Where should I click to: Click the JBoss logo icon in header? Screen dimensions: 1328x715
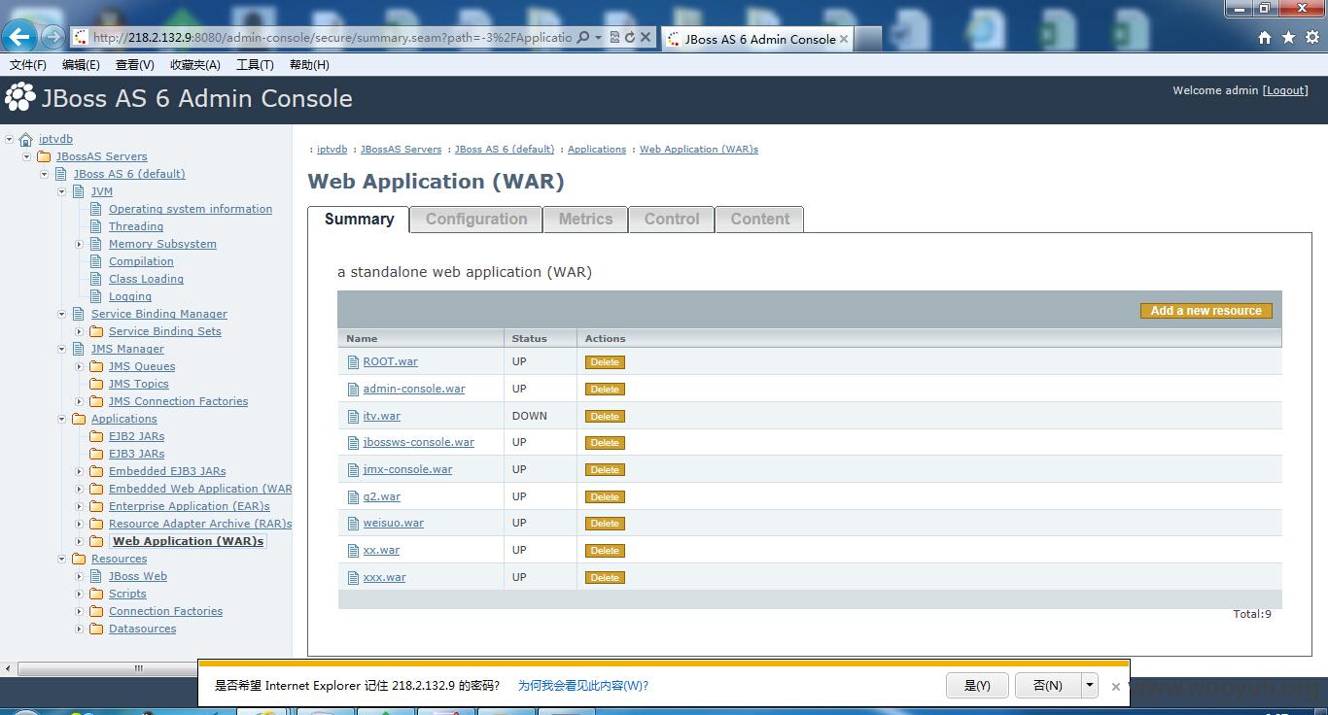click(x=20, y=98)
